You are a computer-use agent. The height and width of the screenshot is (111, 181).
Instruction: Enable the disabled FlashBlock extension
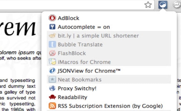[x=109, y=53]
